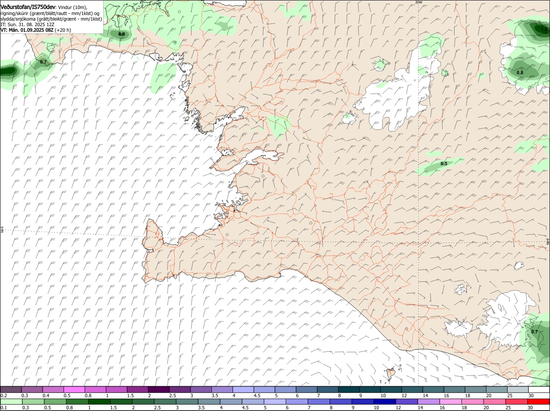Click the 20W longitude label
The width and height of the screenshot is (550, 411).
(419, 2)
